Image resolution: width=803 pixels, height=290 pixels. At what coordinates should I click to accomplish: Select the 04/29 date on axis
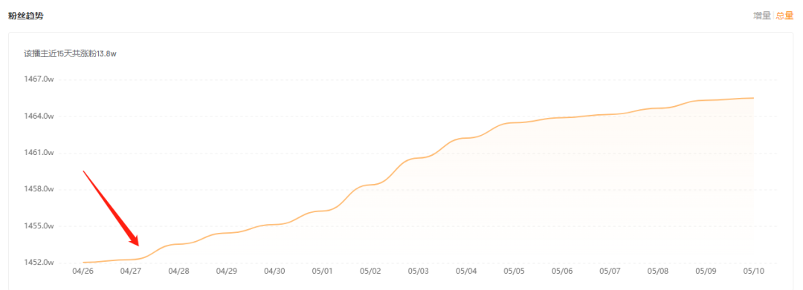coord(226,271)
